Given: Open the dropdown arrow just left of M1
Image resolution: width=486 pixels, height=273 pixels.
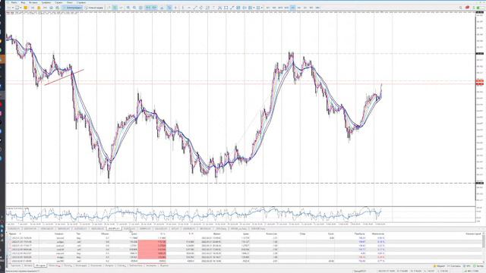Looking at the screenshot, I should click(x=262, y=8).
